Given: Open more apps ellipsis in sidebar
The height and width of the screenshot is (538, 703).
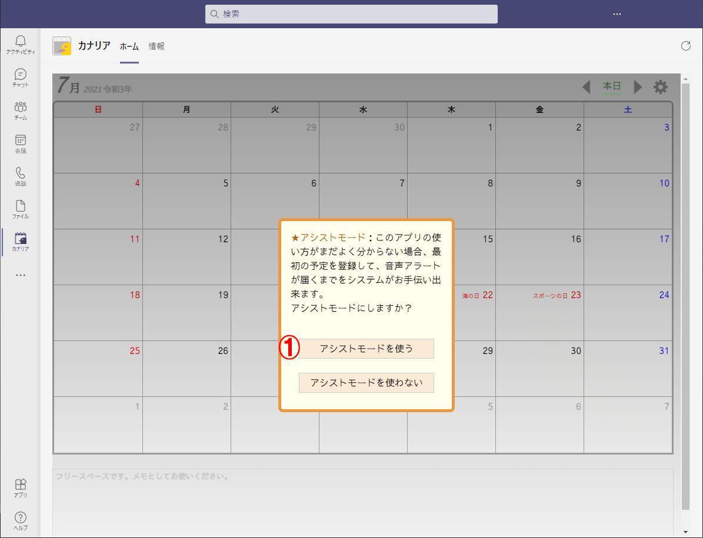Looking at the screenshot, I should [20, 275].
